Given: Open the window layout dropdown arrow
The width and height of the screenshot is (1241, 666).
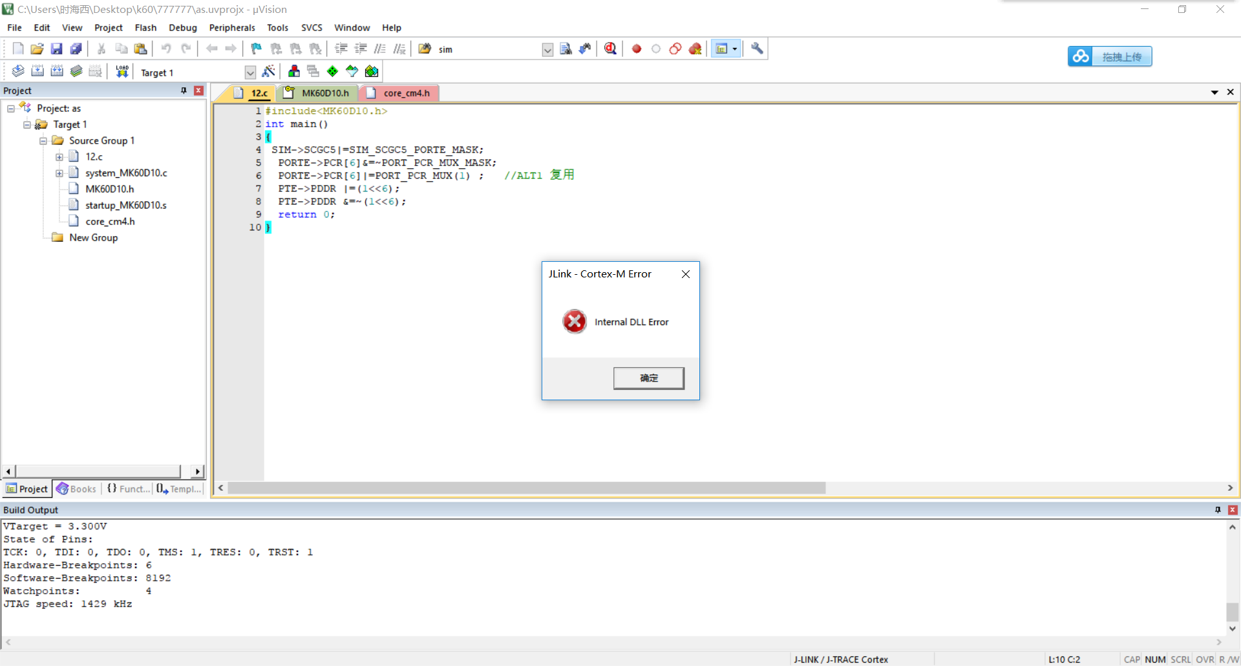Looking at the screenshot, I should point(735,48).
